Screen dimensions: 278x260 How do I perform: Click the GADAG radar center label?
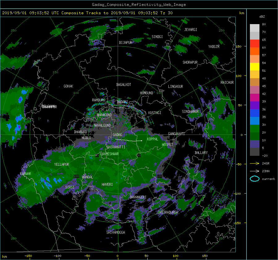click(117, 135)
